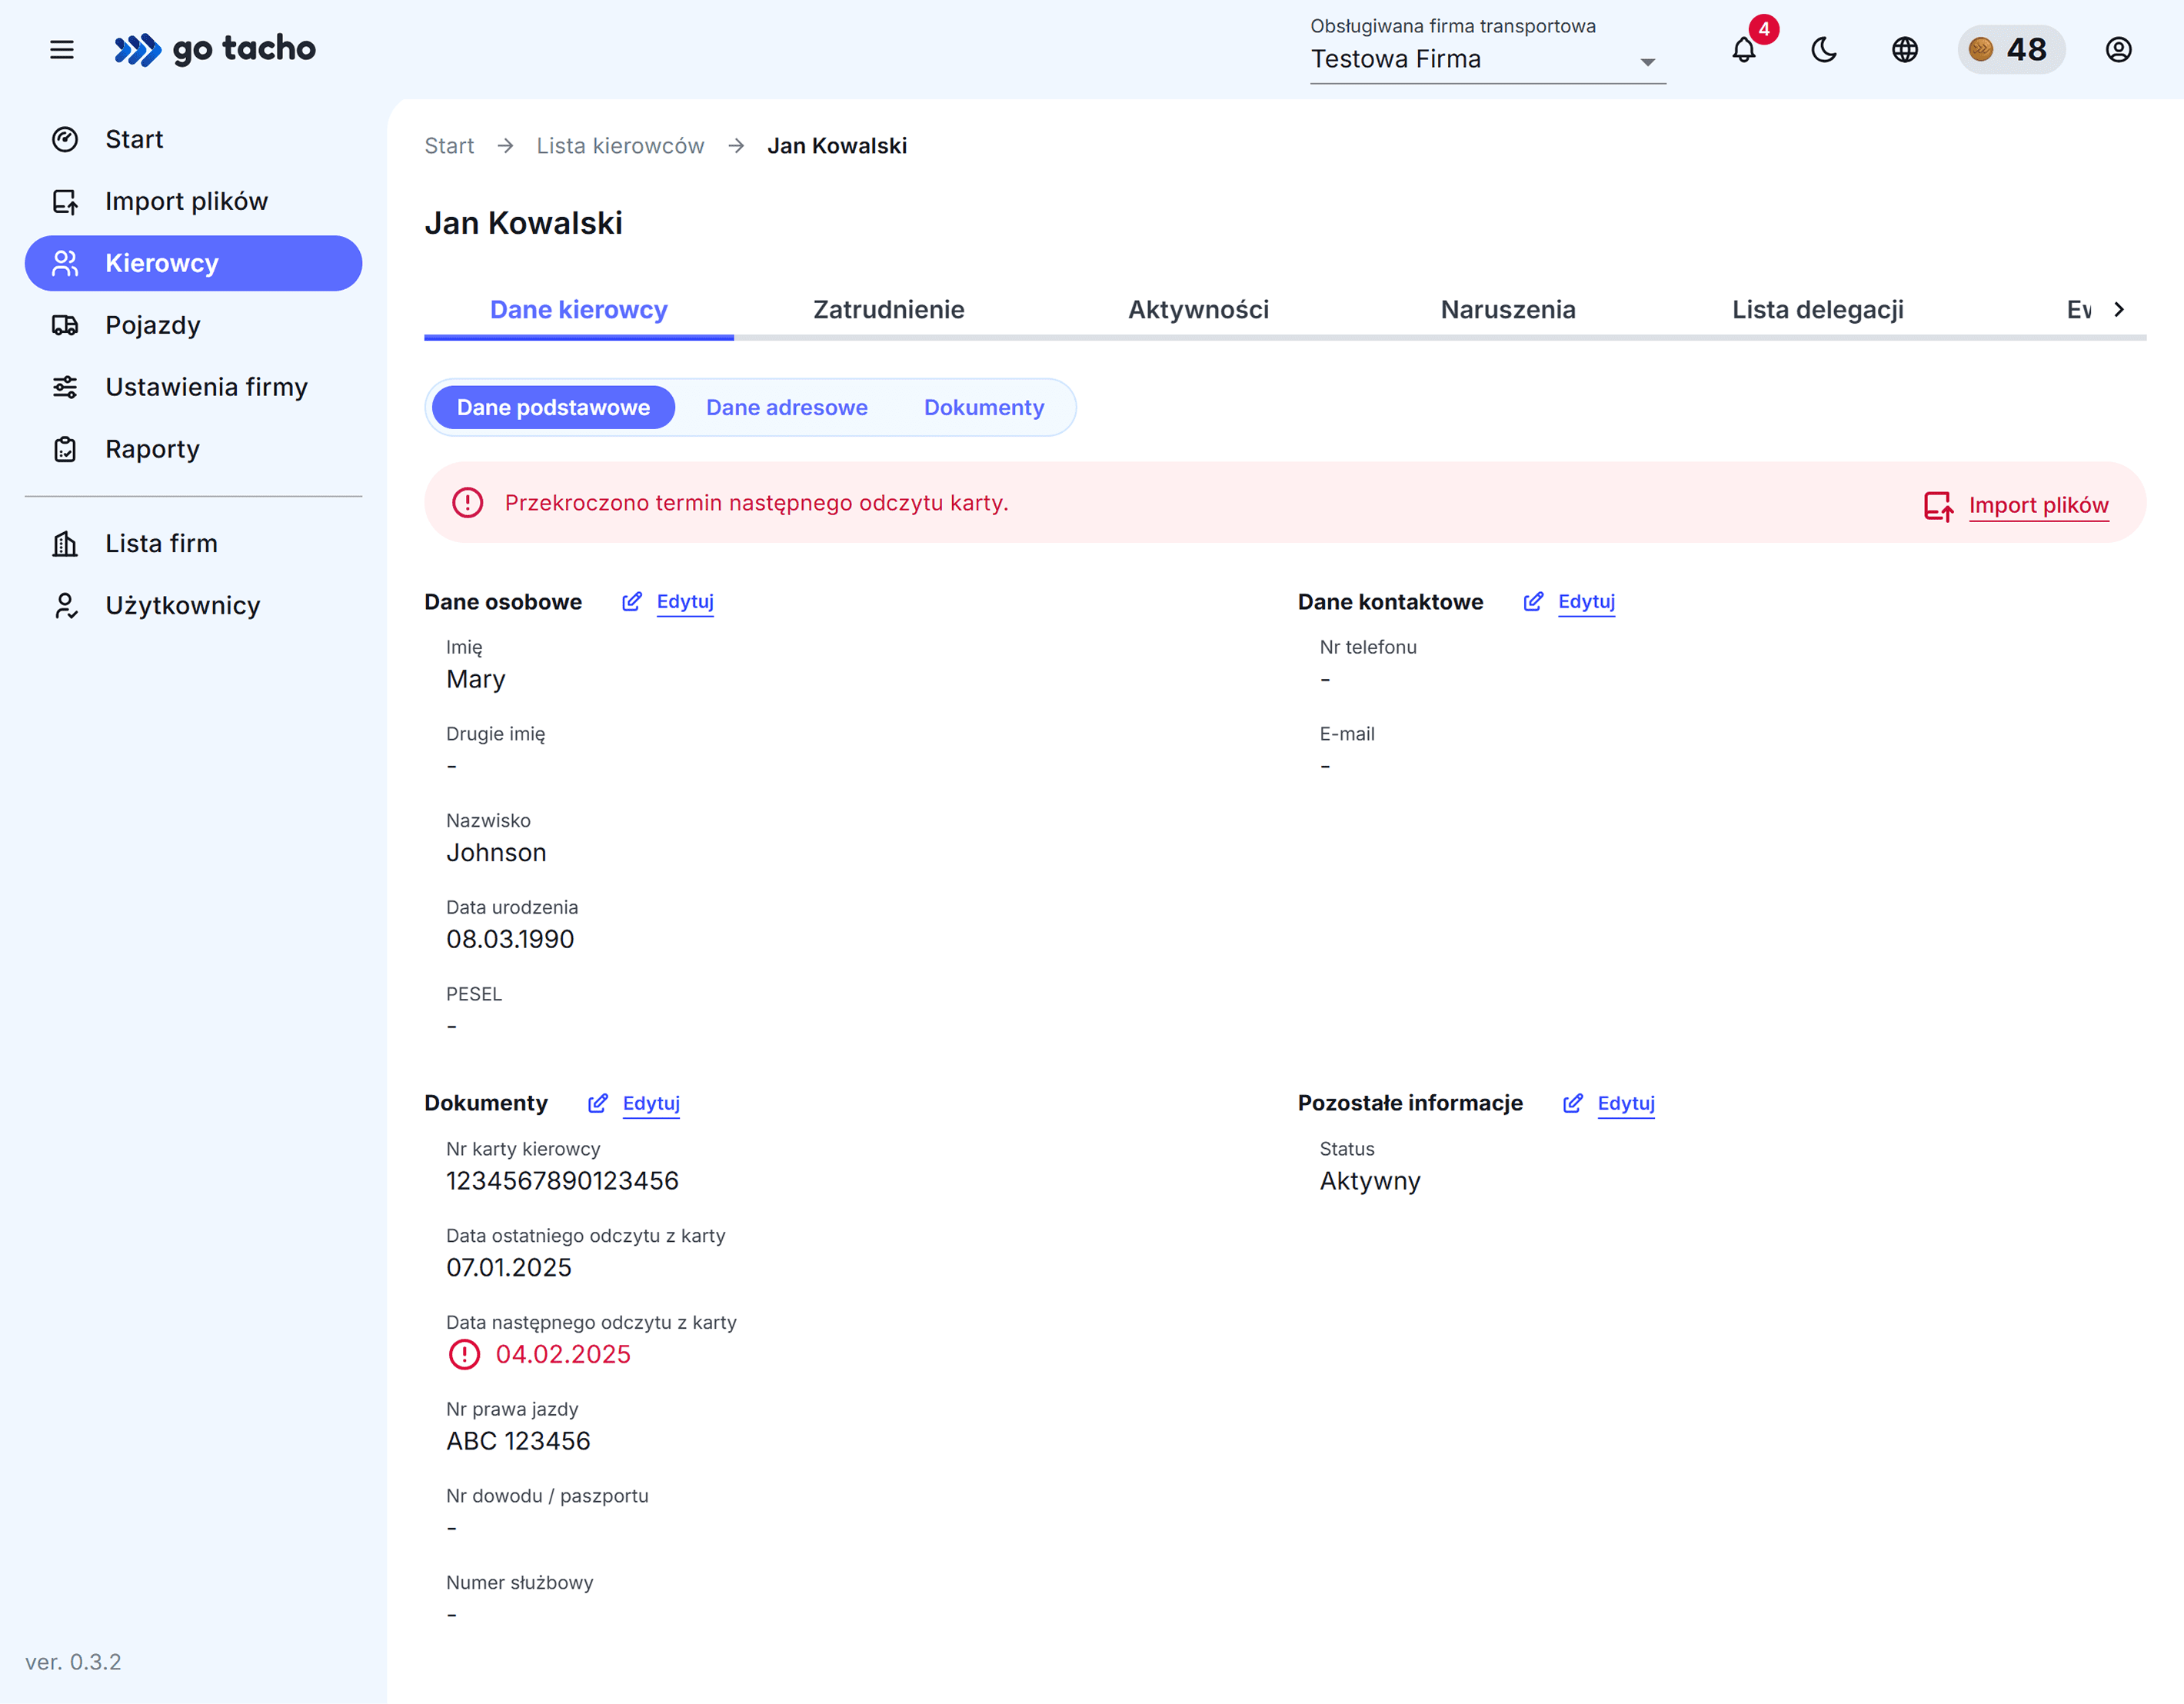Open Ustawienia firmy in sidebar

[193, 387]
